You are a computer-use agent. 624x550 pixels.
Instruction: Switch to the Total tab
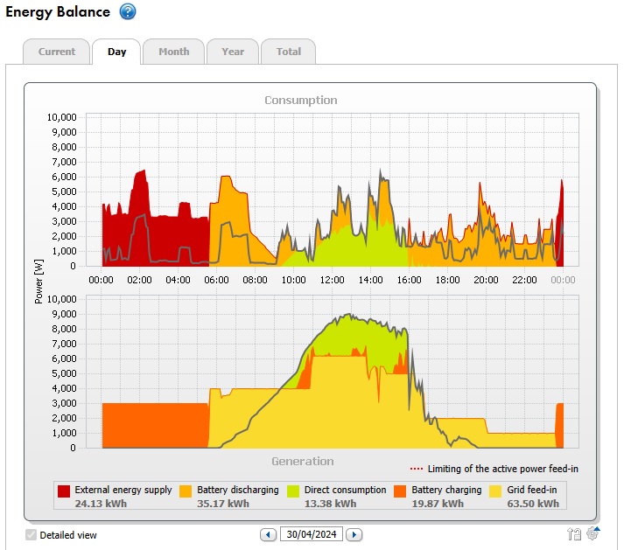point(289,52)
